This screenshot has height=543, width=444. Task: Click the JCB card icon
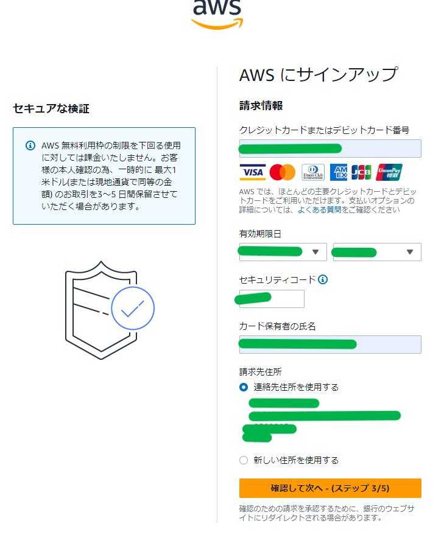362,172
